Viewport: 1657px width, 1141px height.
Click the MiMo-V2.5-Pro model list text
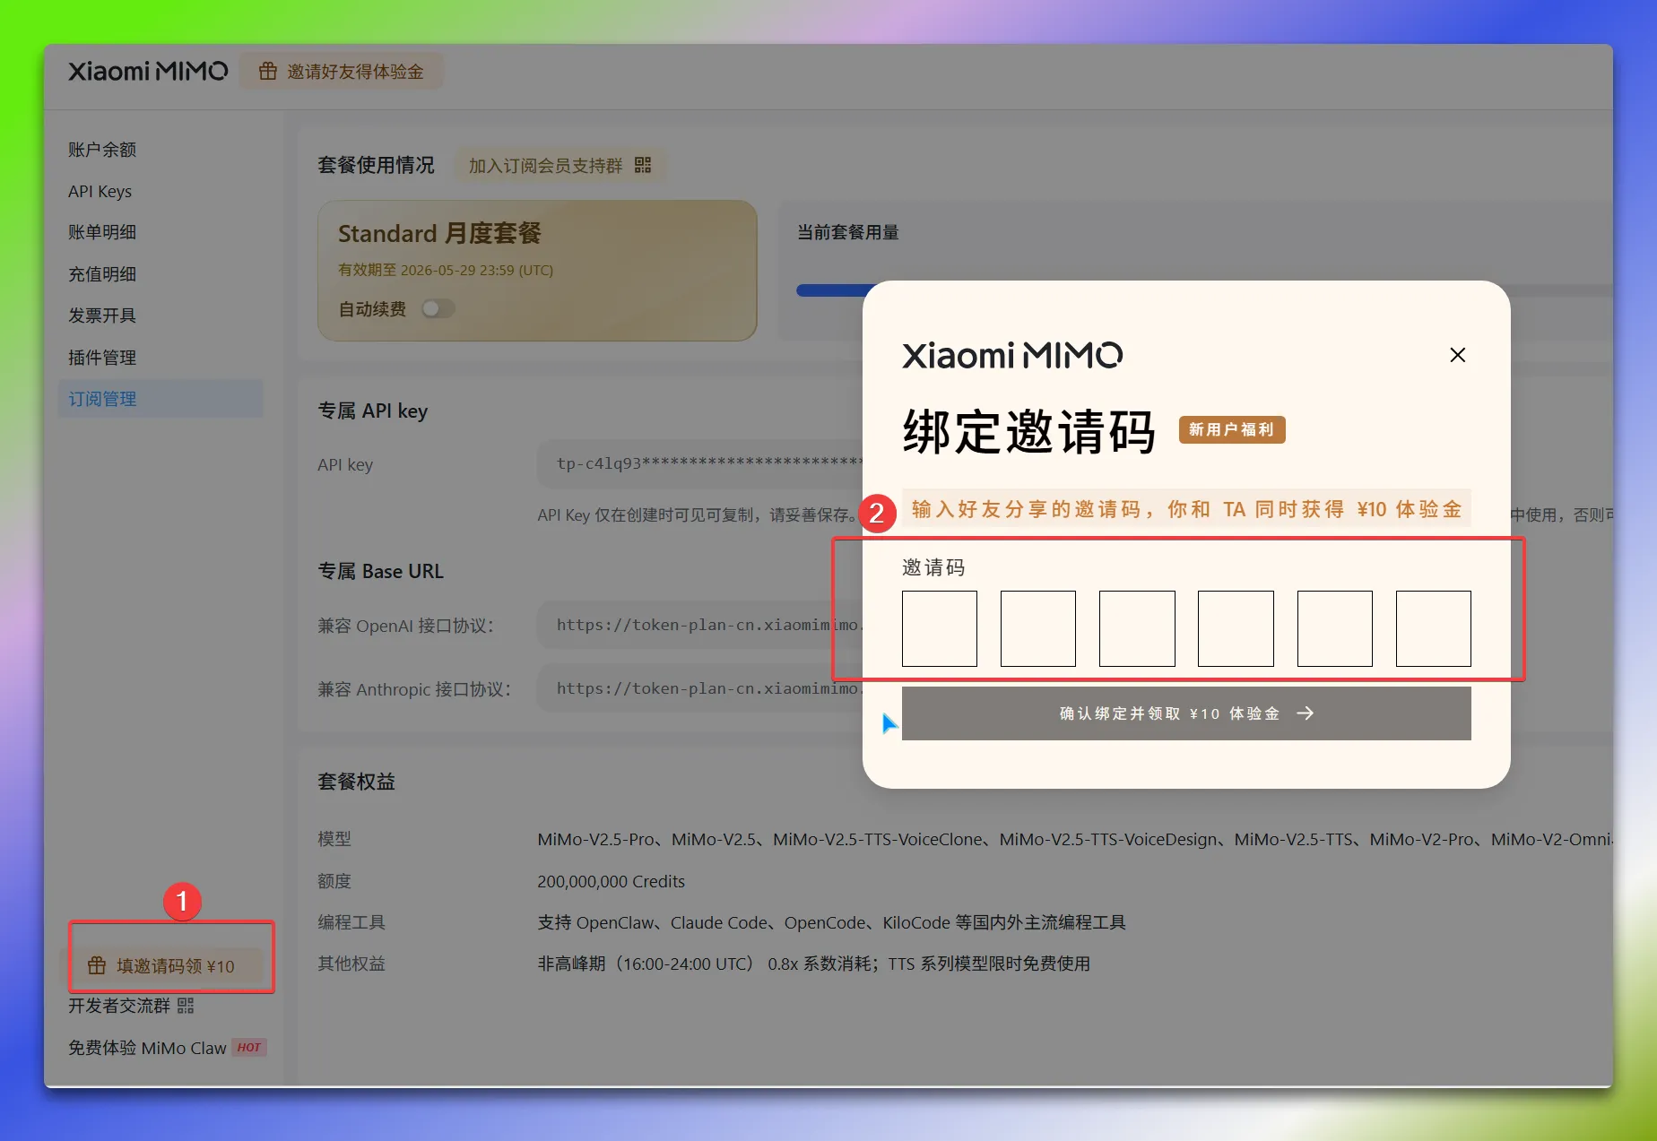(1074, 839)
